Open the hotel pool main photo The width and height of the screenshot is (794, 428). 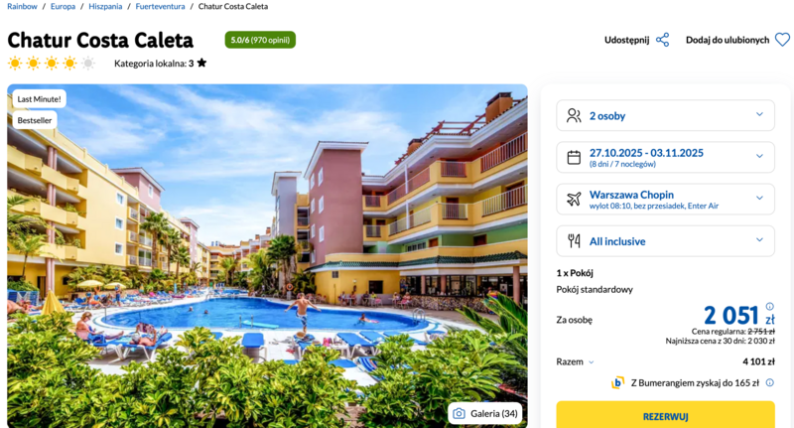[x=267, y=256]
